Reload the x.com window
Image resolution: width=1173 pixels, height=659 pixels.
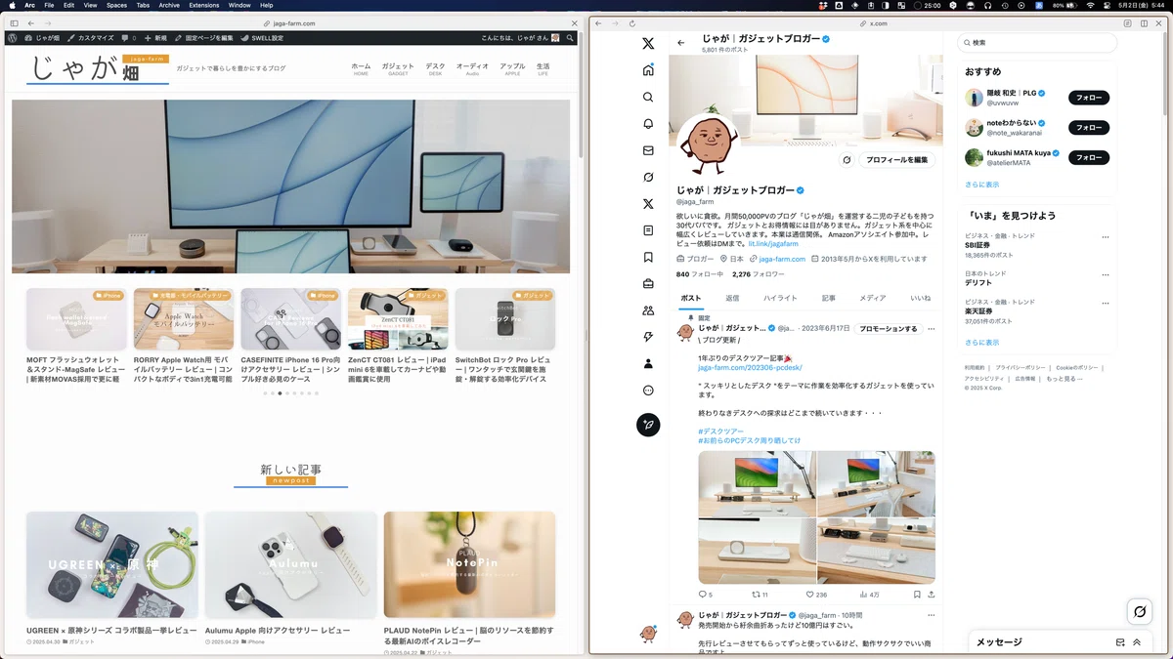click(632, 23)
